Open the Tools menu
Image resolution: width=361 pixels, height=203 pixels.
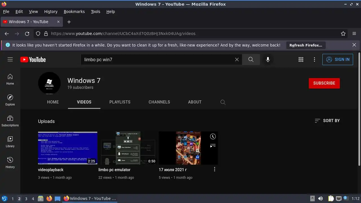pos(96,12)
